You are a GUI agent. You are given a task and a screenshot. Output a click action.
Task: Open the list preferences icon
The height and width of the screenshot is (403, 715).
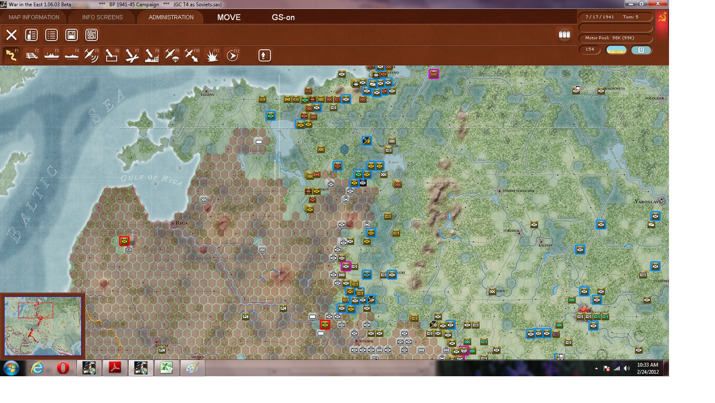coord(51,35)
